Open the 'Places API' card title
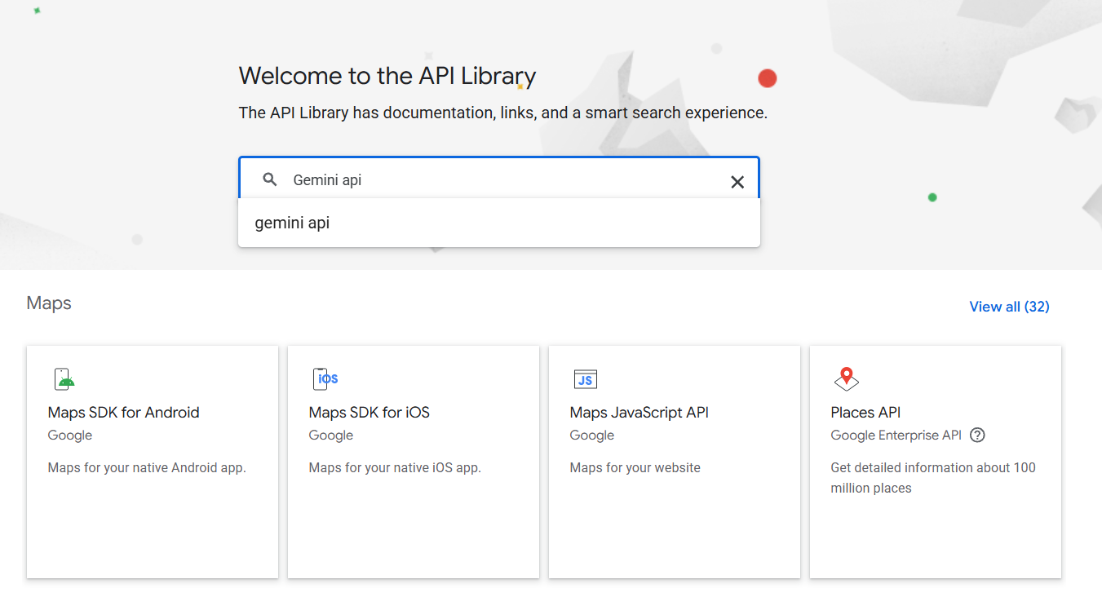 [x=865, y=413]
